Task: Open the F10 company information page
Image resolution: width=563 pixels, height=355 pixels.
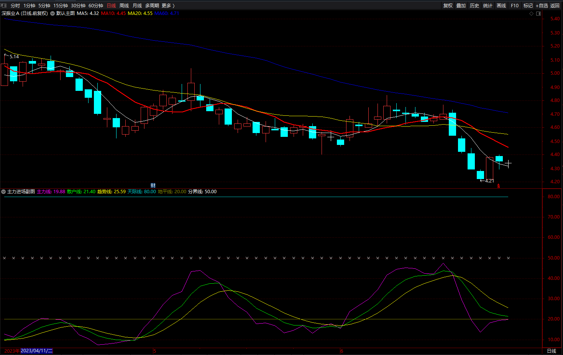Action: point(514,5)
